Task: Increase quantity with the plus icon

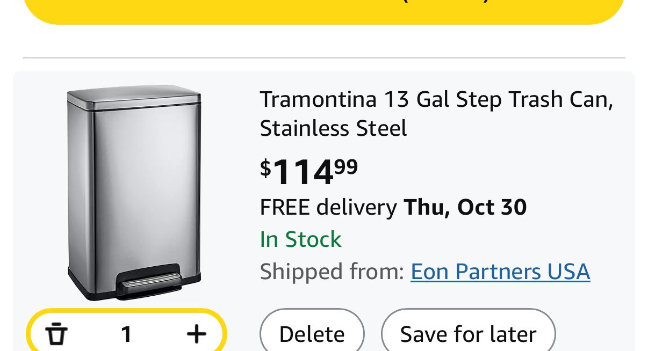Action: pos(196,334)
